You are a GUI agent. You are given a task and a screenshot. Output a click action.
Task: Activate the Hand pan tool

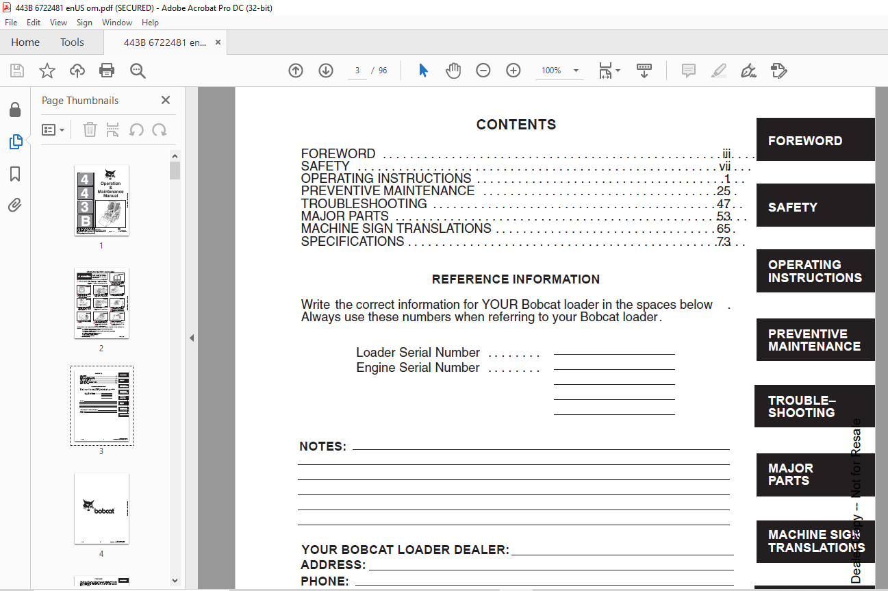click(x=453, y=71)
